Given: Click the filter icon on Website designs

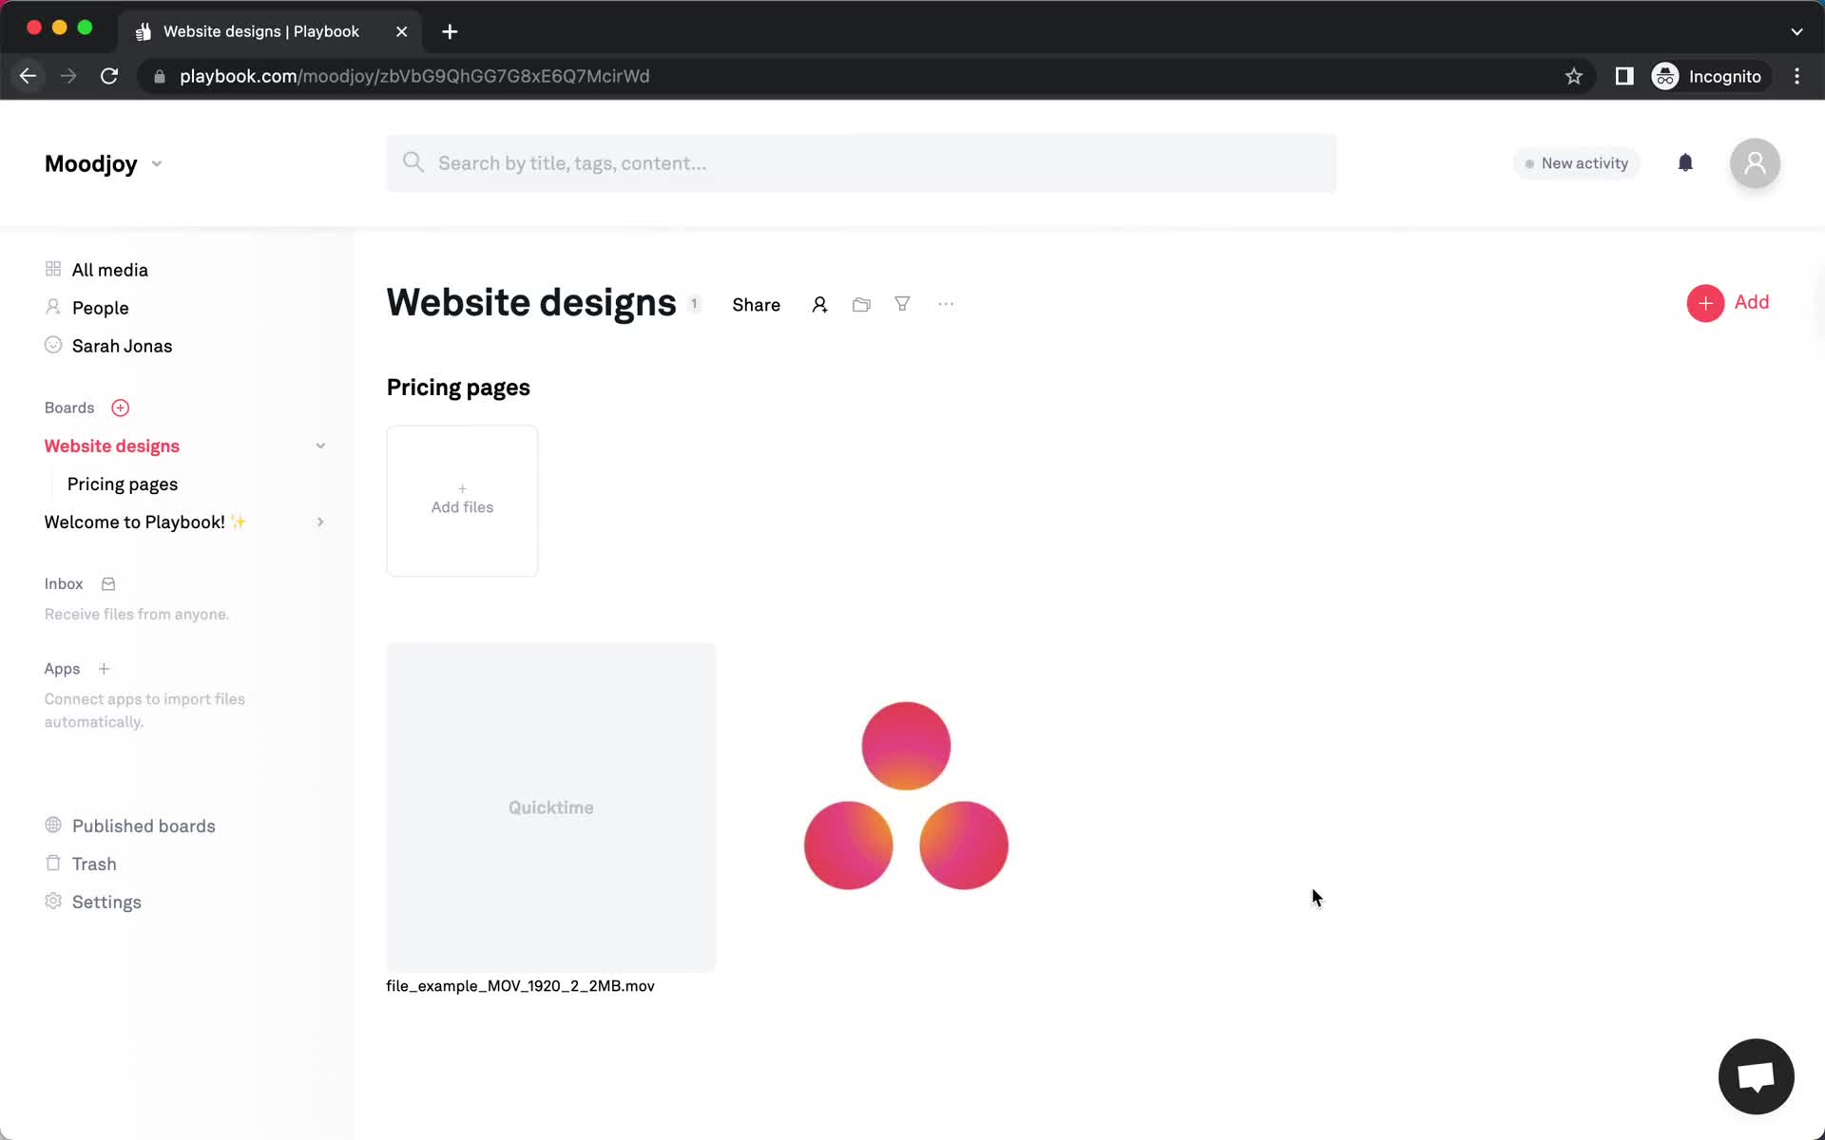Looking at the screenshot, I should coord(903,303).
